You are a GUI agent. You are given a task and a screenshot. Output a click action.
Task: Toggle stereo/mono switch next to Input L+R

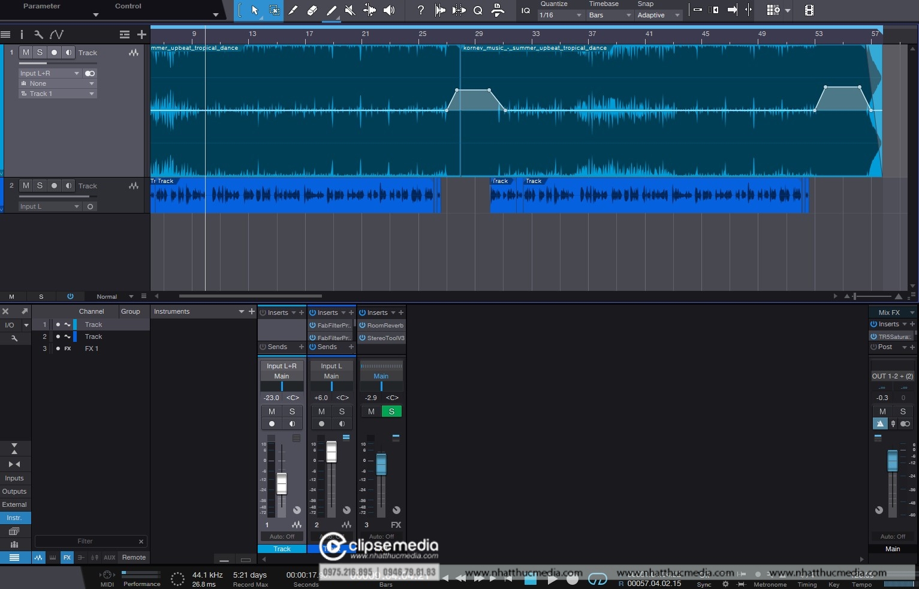click(90, 73)
